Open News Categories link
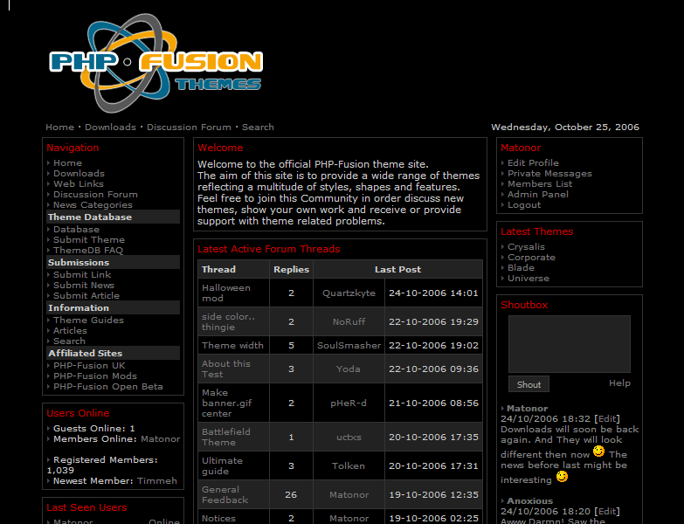Image resolution: width=684 pixels, height=524 pixels. pyautogui.click(x=93, y=205)
